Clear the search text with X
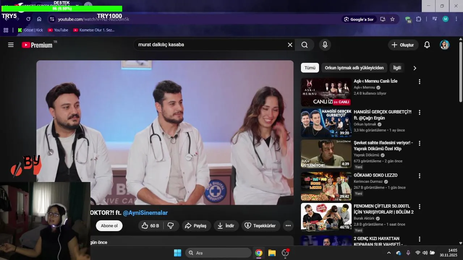Viewport: 463px width, 260px height. click(290, 45)
